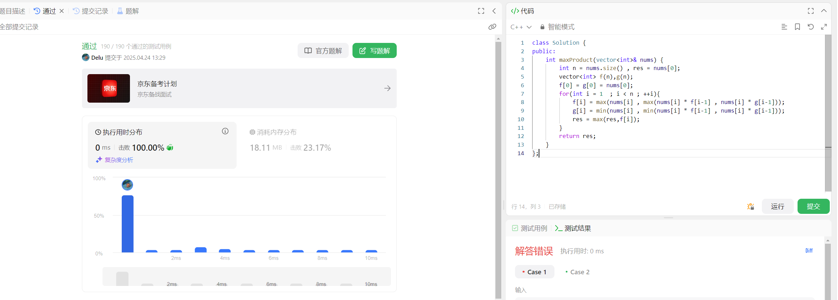The width and height of the screenshot is (838, 300).
Task: Click the 京东 logo thumbnail
Action: [x=109, y=88]
